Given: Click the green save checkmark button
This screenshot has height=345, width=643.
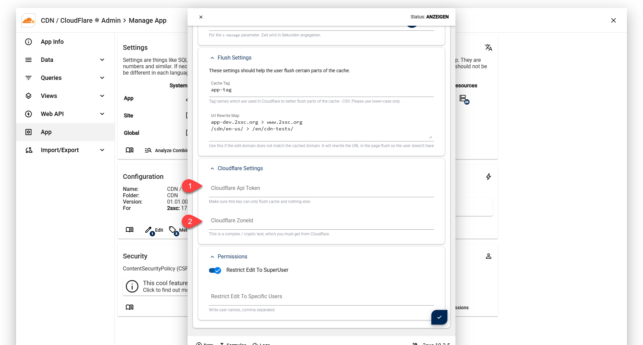Looking at the screenshot, I should point(439,317).
